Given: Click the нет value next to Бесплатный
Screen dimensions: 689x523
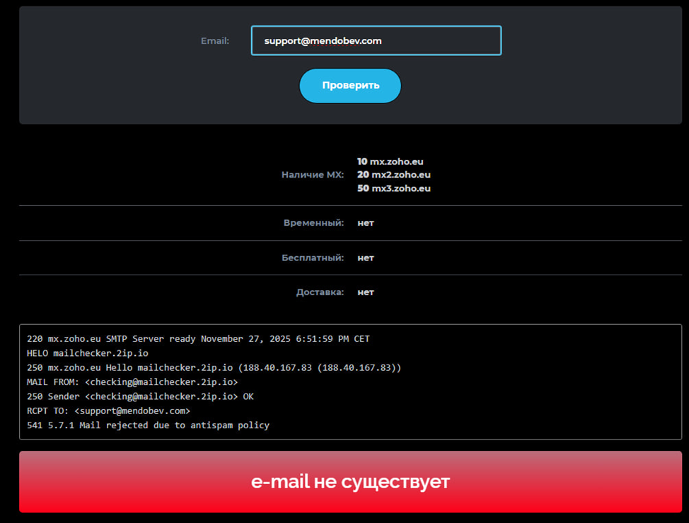Looking at the screenshot, I should point(366,258).
